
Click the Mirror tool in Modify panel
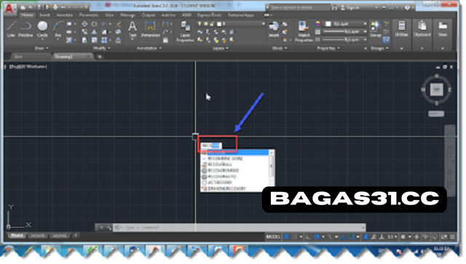tap(94, 32)
